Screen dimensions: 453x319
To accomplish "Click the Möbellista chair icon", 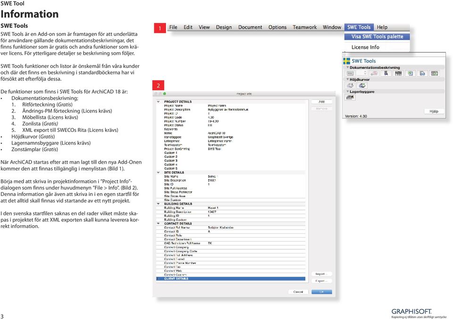I will coord(386,73).
